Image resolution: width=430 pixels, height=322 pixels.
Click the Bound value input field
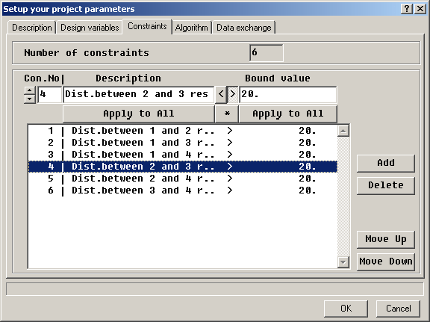(x=288, y=95)
